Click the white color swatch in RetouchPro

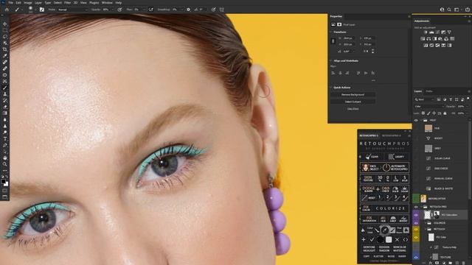(389, 239)
